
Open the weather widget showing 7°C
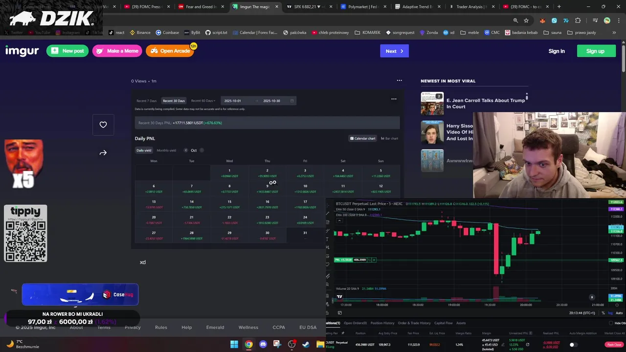22,344
